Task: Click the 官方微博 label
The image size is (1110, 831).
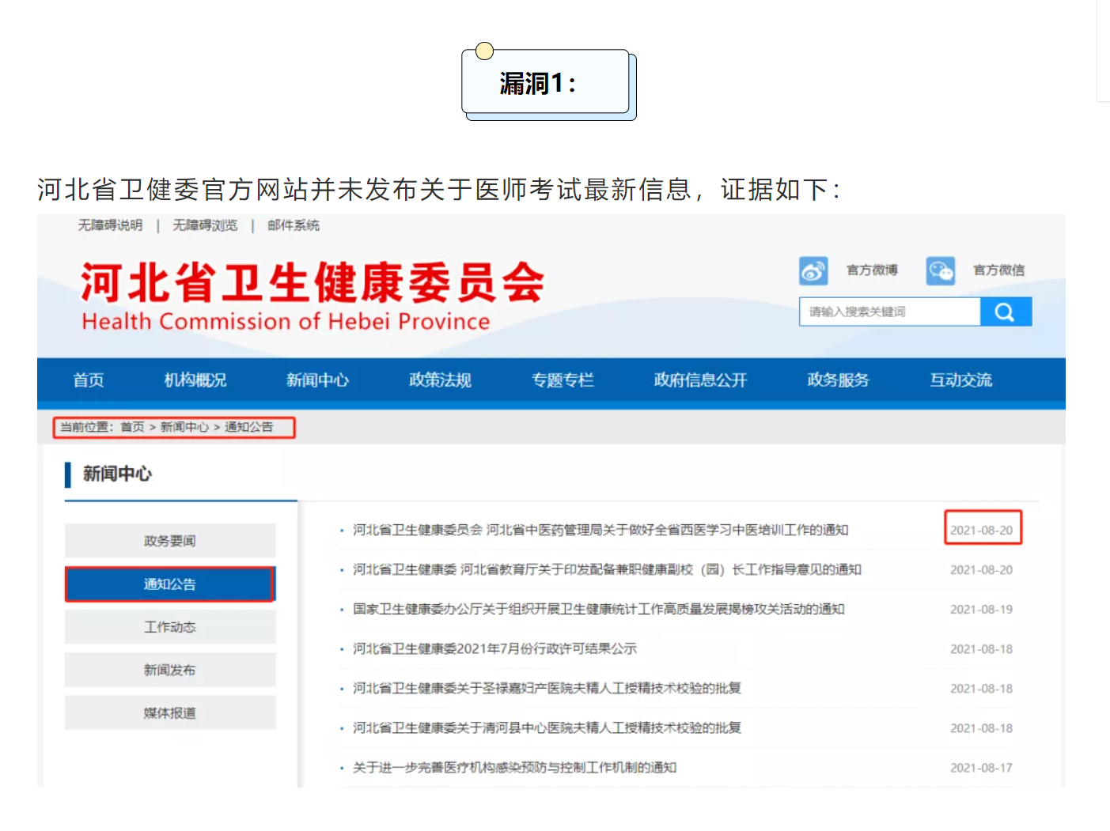Action: (872, 270)
